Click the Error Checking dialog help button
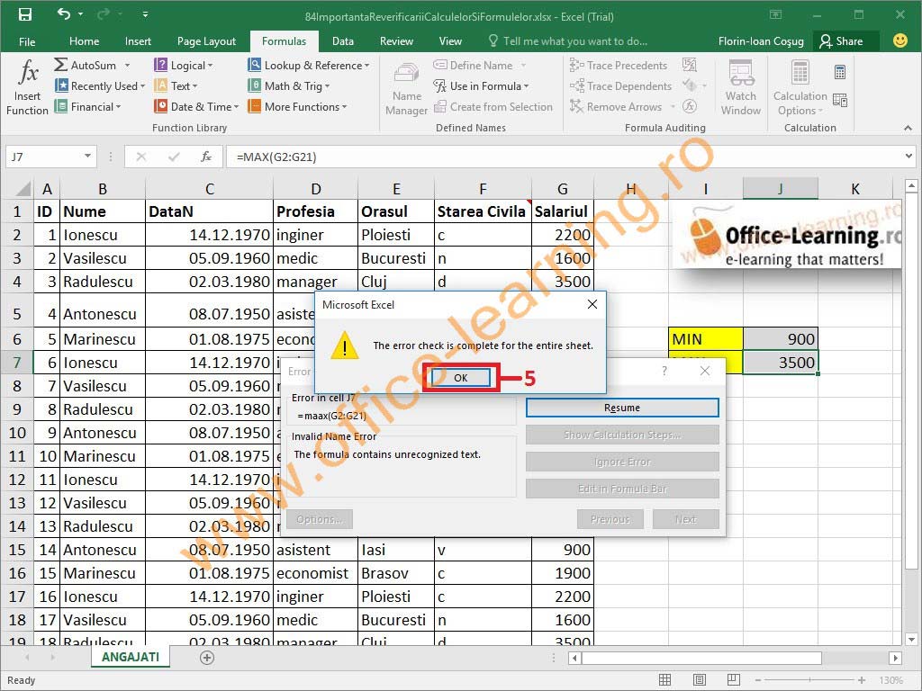This screenshot has height=691, width=922. click(x=664, y=371)
